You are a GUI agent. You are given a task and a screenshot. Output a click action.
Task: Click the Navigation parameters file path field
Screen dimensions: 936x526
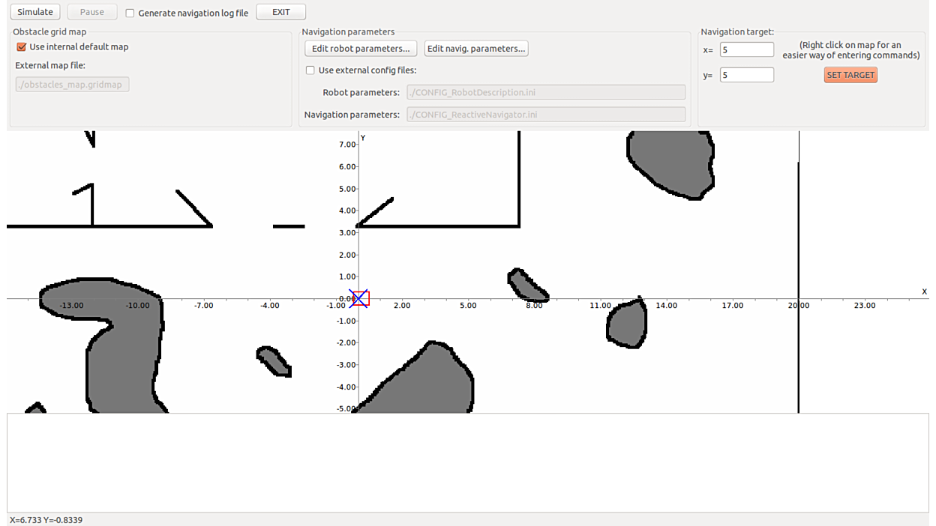[545, 115]
